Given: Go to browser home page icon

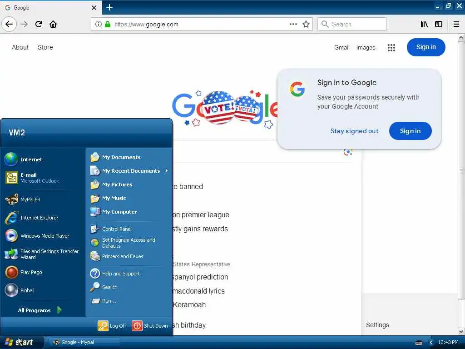Looking at the screenshot, I should click(53, 24).
